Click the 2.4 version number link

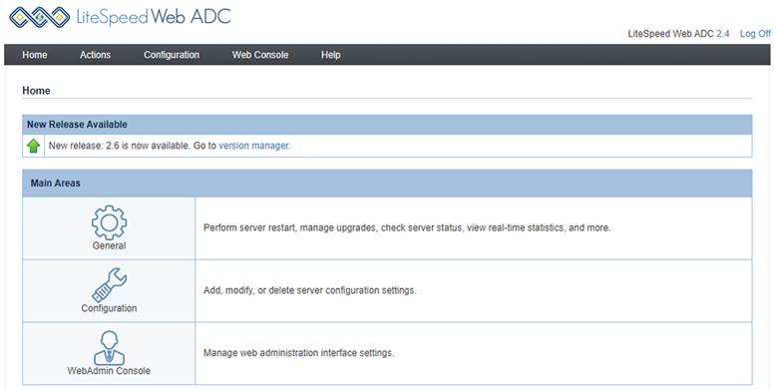[x=722, y=34]
